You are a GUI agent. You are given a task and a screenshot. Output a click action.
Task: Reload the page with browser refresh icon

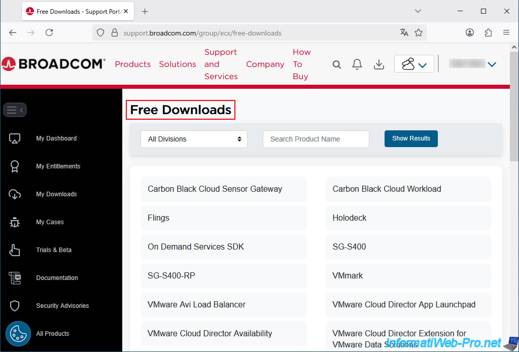(x=49, y=32)
